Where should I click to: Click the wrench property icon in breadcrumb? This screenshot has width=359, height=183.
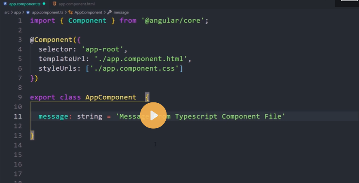[x=109, y=12]
